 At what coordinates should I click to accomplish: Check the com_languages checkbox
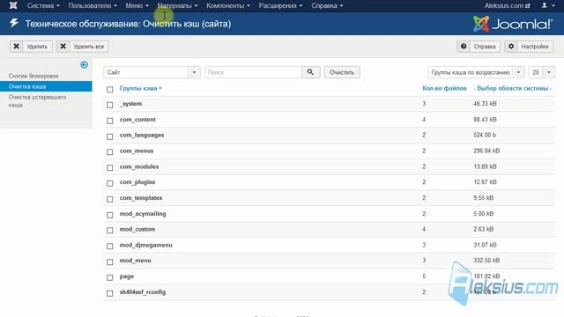click(x=109, y=136)
